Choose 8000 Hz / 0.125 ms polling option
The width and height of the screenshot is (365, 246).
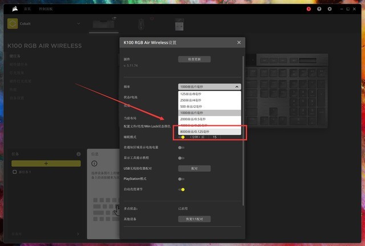pyautogui.click(x=209, y=132)
